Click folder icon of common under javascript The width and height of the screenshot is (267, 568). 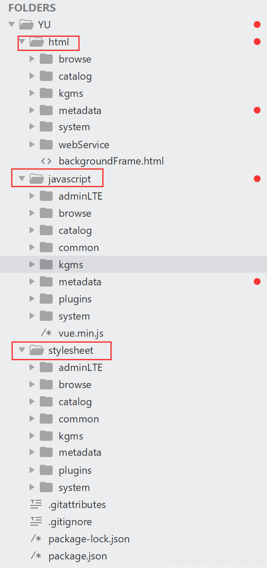[46, 247]
